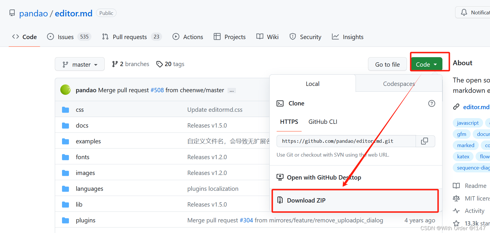Click the repository icon beside pandao

(12, 13)
